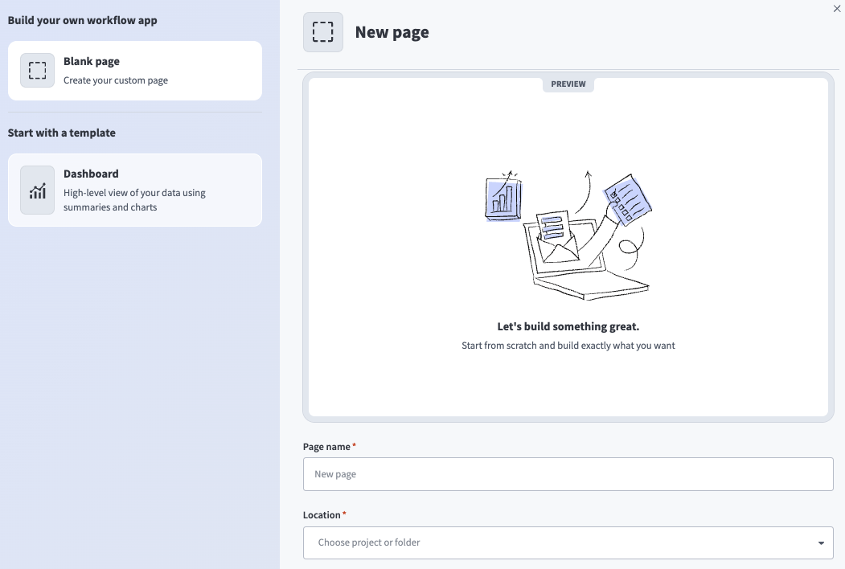This screenshot has height=569, width=845.
Task: Choose the Dashboard template
Action: click(x=135, y=190)
